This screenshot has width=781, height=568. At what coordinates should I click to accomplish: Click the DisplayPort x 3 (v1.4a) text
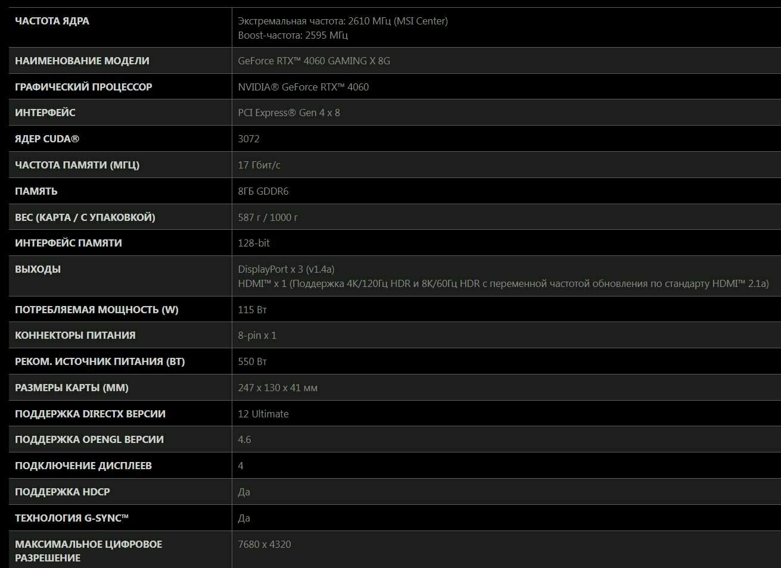pos(286,269)
